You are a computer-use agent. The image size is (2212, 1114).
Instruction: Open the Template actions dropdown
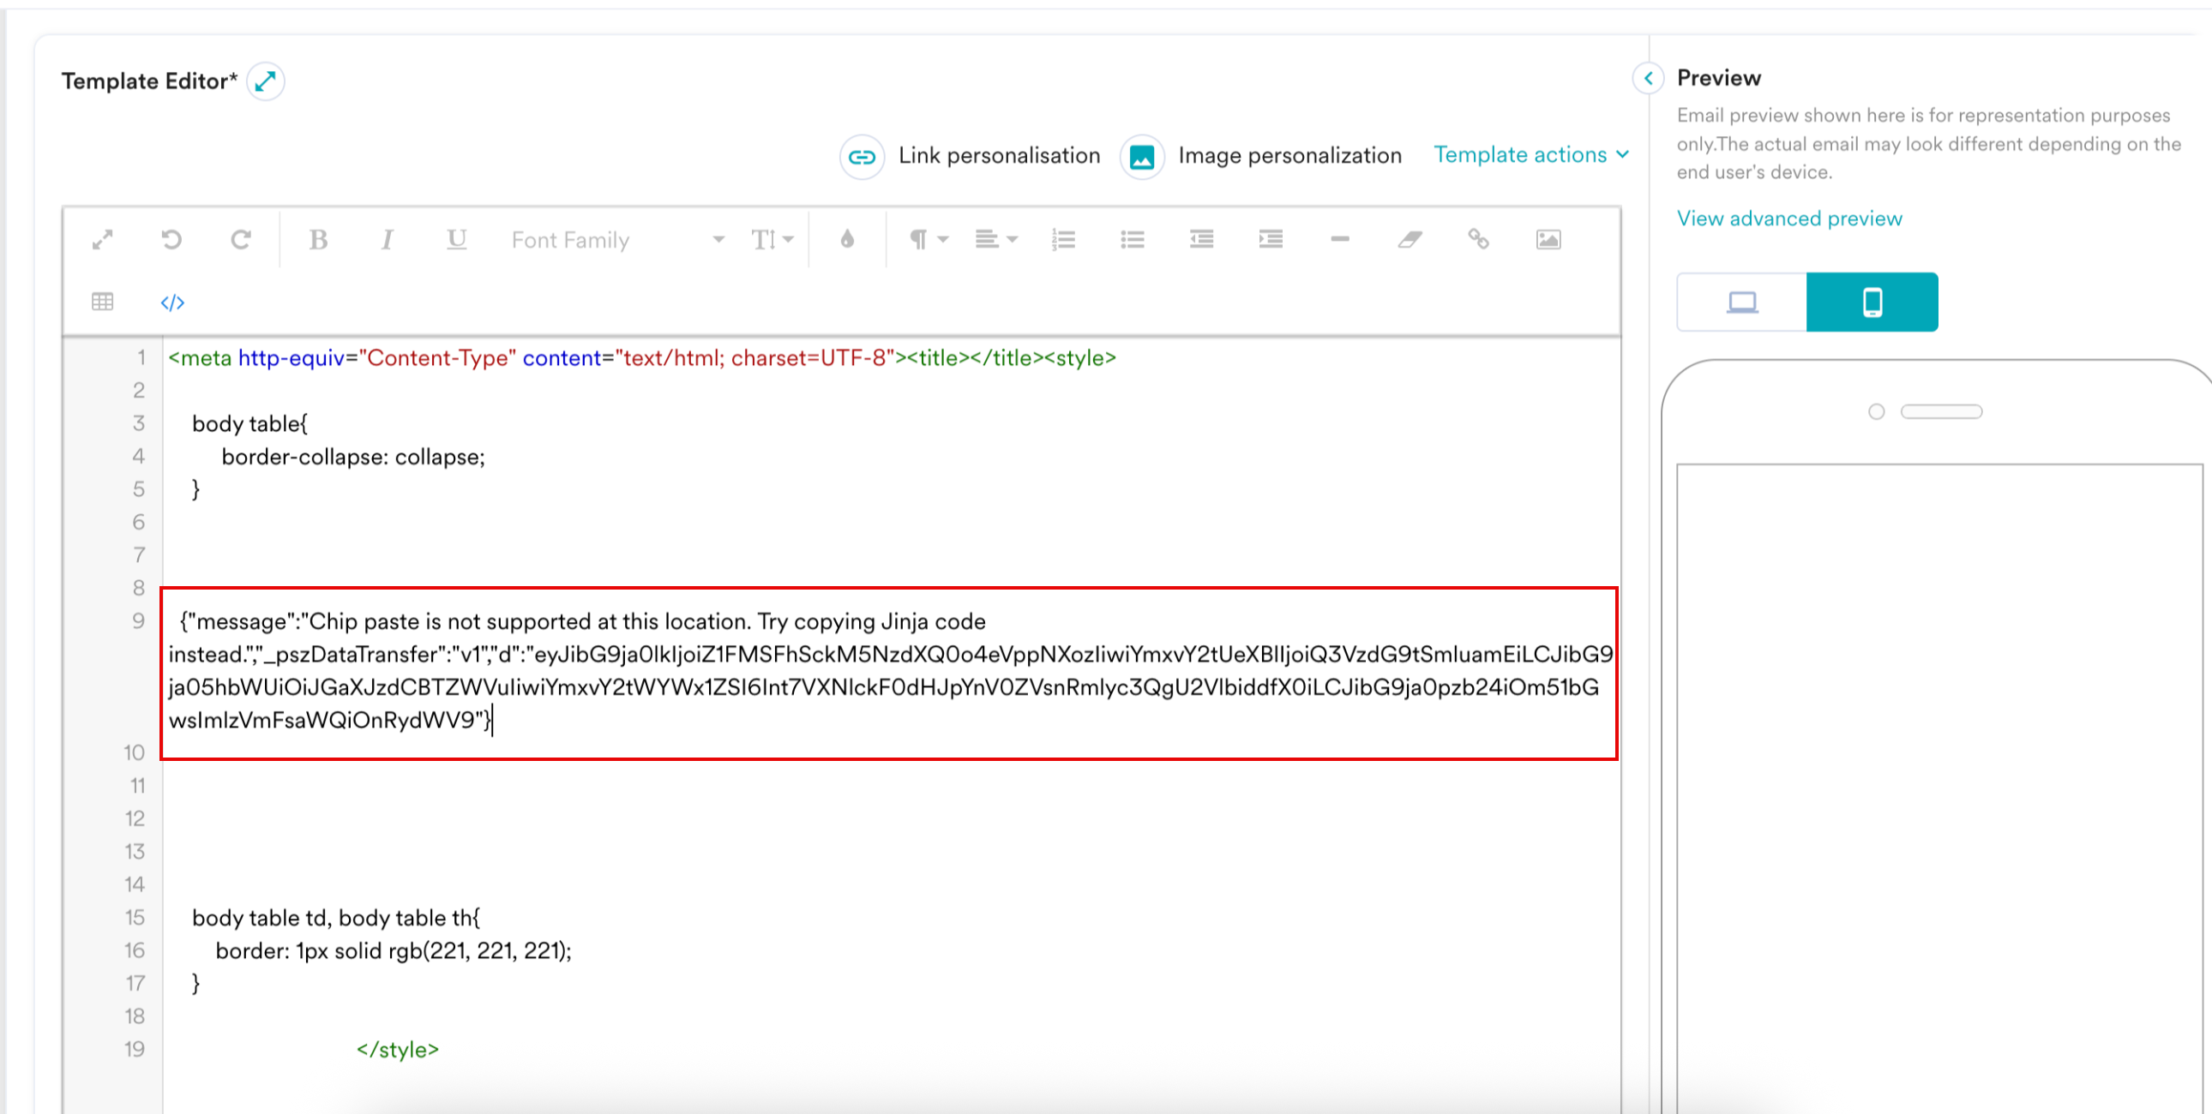[1530, 154]
